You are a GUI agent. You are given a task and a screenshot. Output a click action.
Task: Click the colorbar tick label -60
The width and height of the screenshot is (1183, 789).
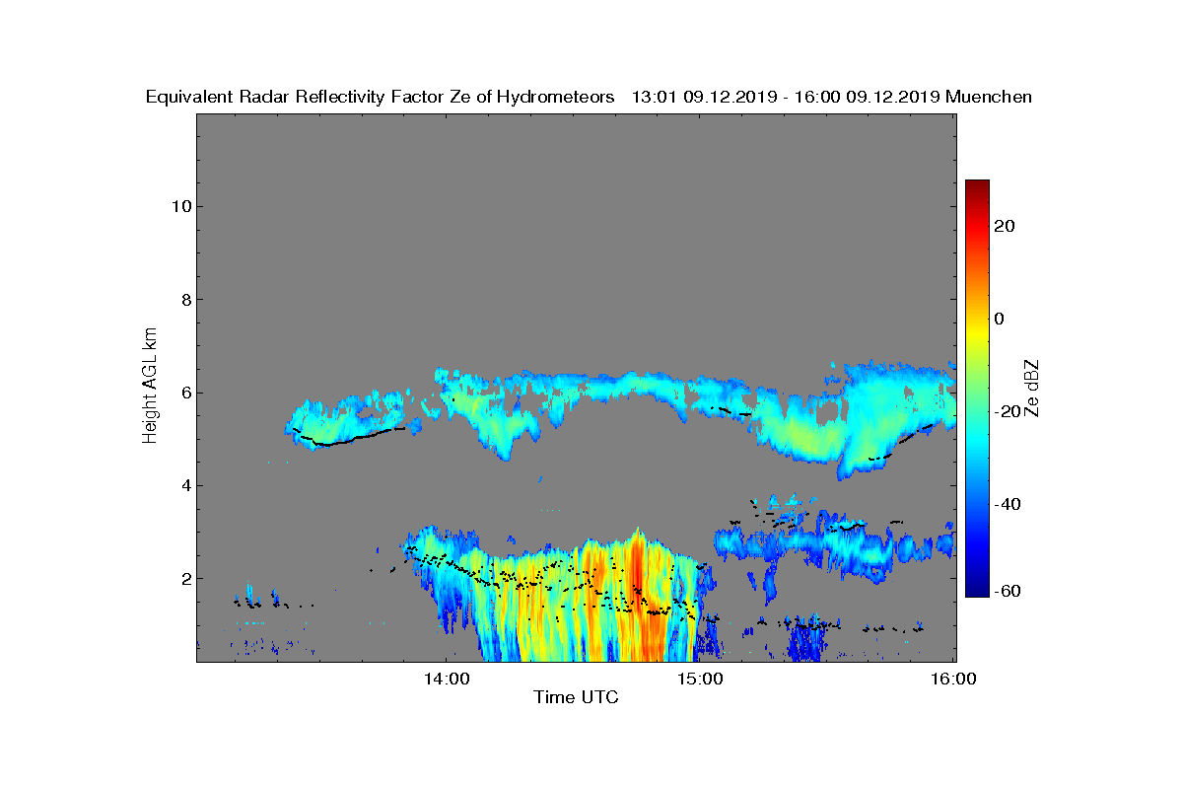(x=1006, y=590)
